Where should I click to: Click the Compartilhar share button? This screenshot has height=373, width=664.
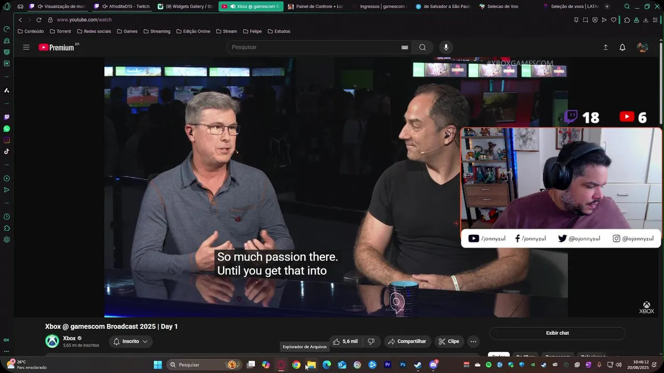[x=407, y=341]
